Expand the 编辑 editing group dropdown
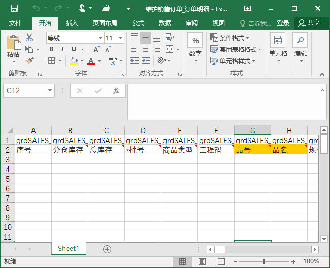 click(x=301, y=48)
